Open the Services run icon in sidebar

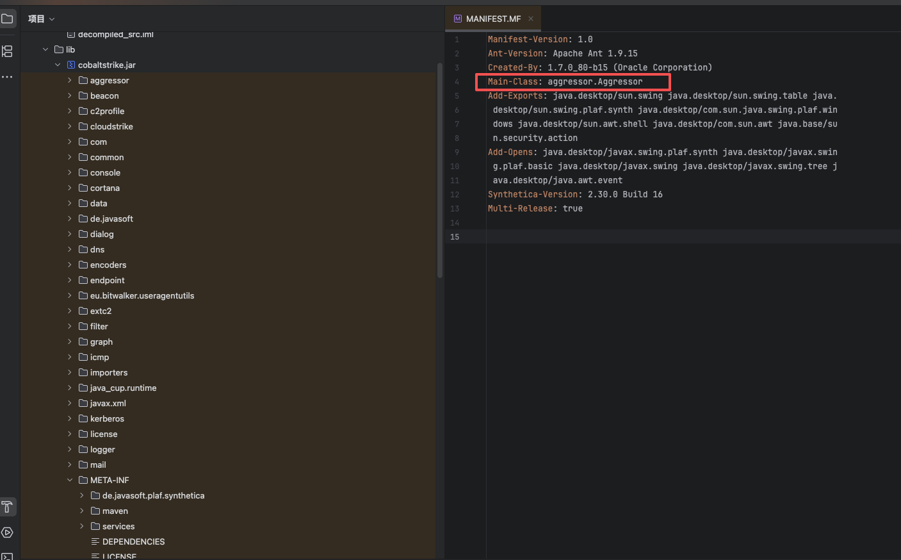pyautogui.click(x=8, y=532)
